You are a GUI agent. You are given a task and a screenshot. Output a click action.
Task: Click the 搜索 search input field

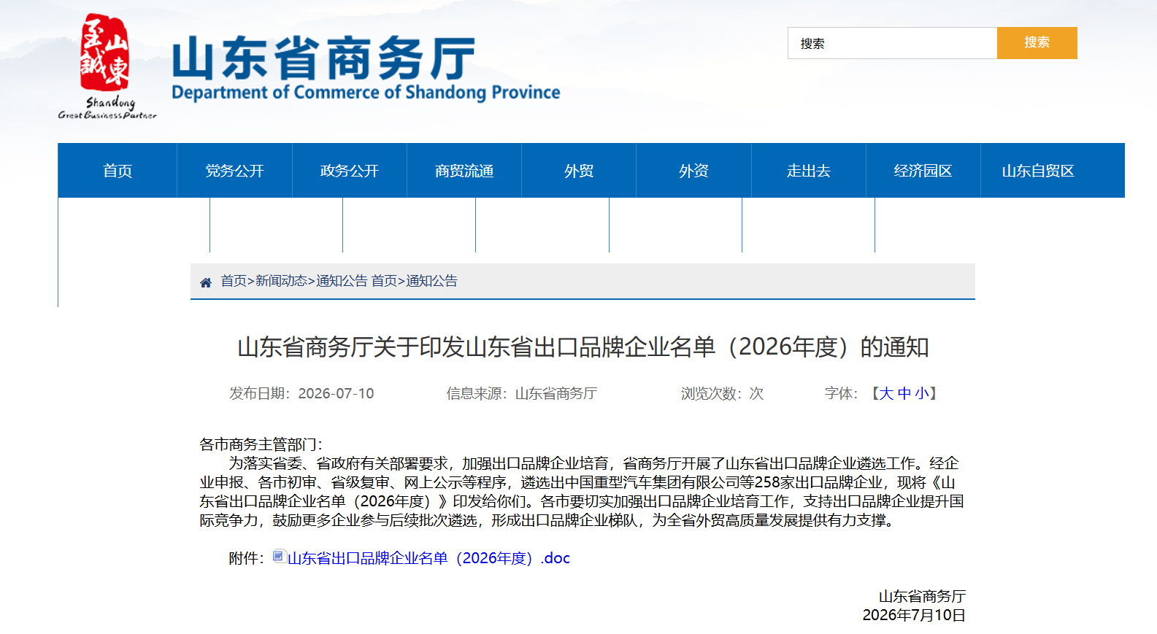coord(892,43)
